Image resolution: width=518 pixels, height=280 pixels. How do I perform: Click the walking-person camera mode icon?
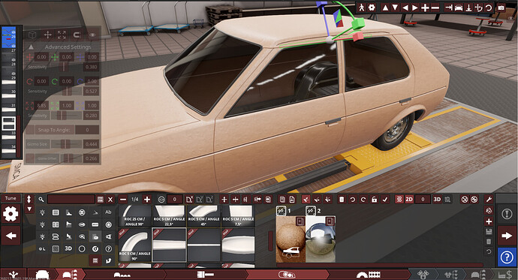coord(362,8)
